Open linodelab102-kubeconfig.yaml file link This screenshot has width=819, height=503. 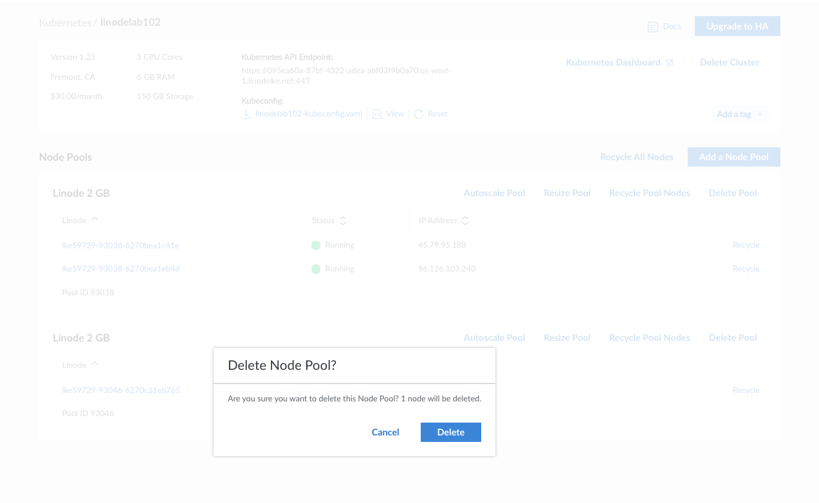(309, 114)
